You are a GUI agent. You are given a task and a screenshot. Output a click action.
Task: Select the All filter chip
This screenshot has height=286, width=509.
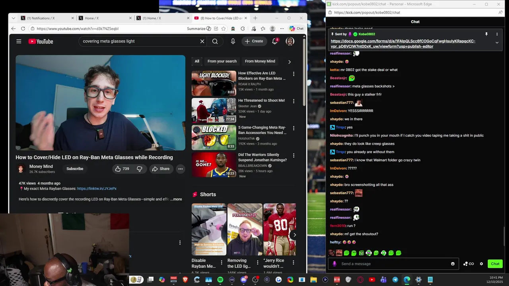click(x=197, y=62)
